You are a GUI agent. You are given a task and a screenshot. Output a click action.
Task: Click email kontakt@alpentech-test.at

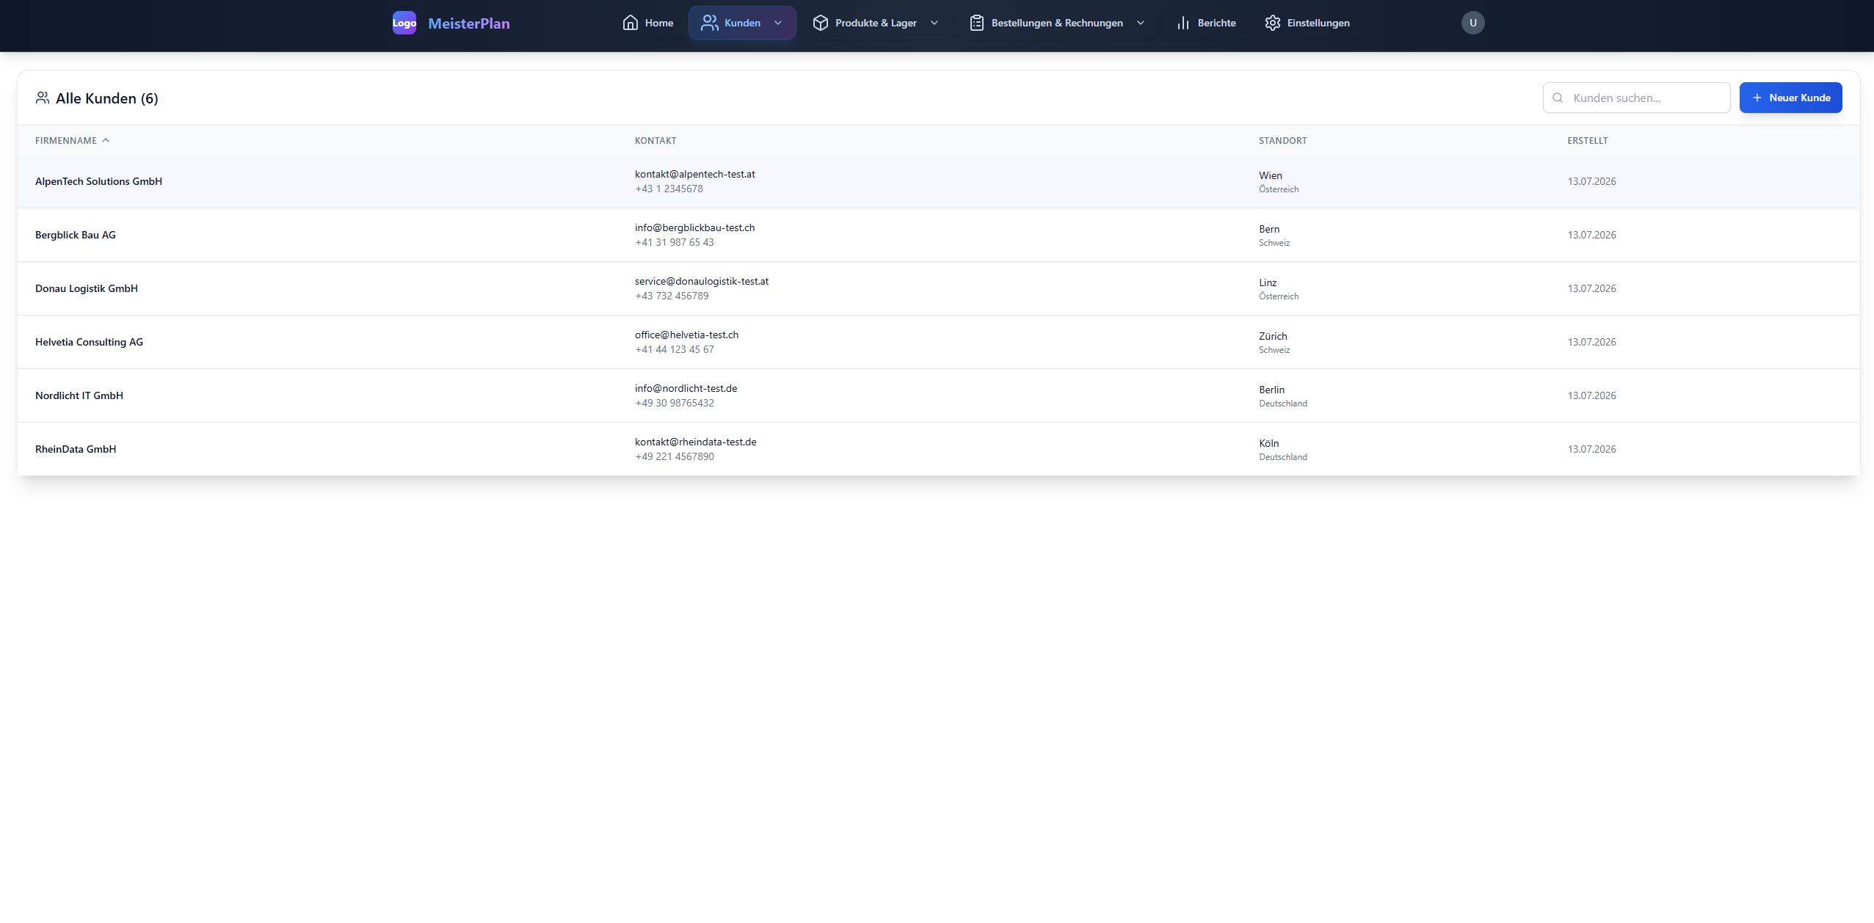(x=694, y=174)
